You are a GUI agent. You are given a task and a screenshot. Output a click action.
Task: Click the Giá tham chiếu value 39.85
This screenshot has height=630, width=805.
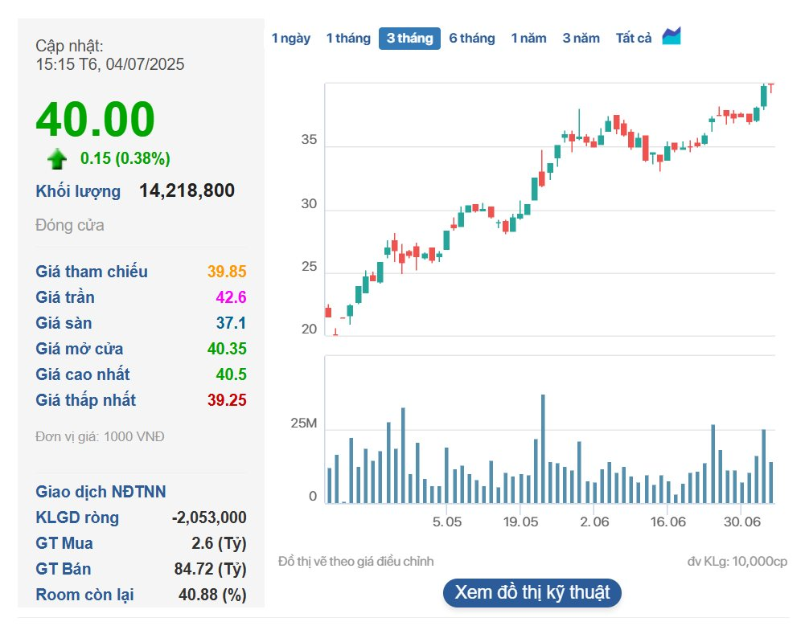pos(227,272)
